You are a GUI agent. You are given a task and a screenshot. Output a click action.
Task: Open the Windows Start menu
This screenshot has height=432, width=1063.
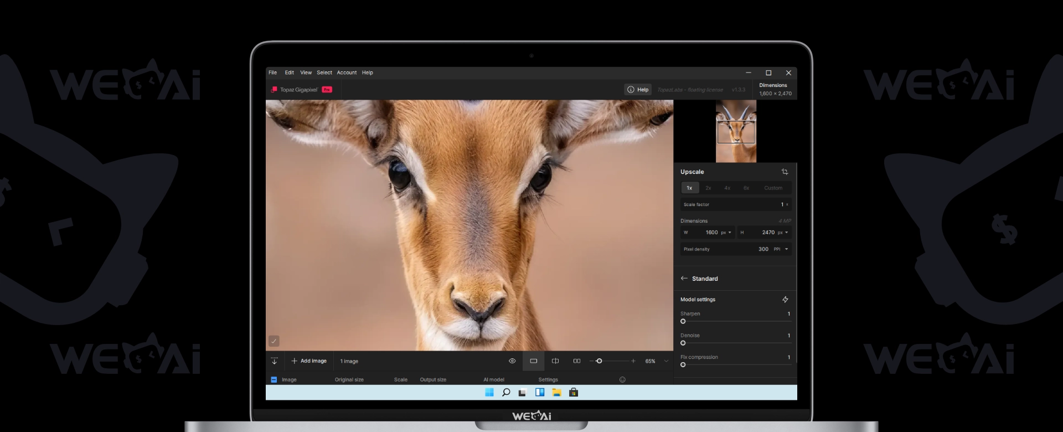(x=489, y=393)
